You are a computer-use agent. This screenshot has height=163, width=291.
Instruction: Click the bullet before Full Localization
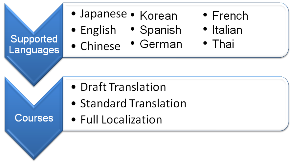[x=74, y=120]
